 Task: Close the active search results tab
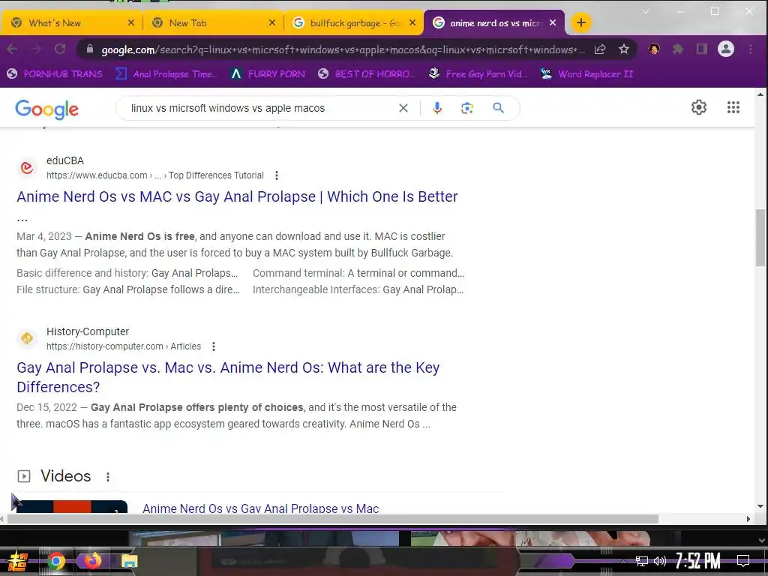(553, 22)
